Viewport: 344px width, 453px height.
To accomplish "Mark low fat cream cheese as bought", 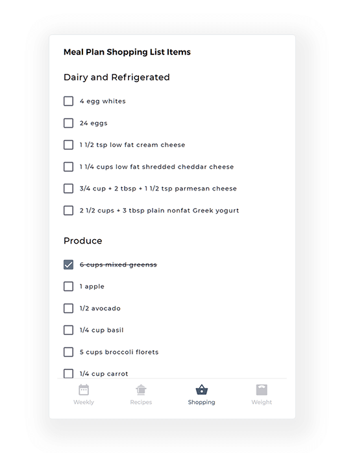I will (x=68, y=145).
